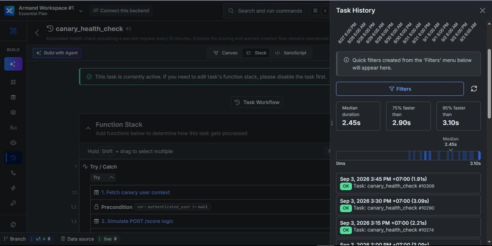Open the agent robot sidebar icon
Screen dimensions: 492x246
click(13, 143)
